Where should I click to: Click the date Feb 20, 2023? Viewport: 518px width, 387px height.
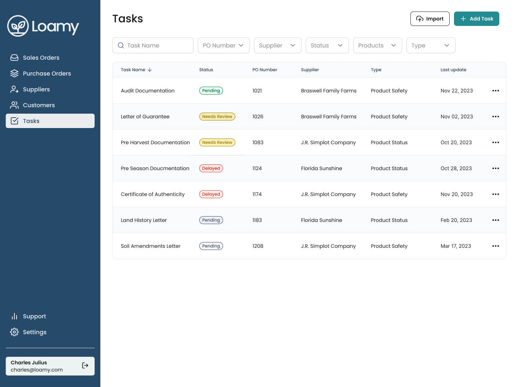click(456, 220)
